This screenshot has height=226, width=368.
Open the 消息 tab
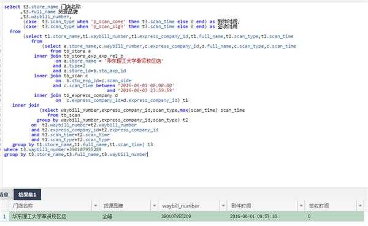(4, 195)
